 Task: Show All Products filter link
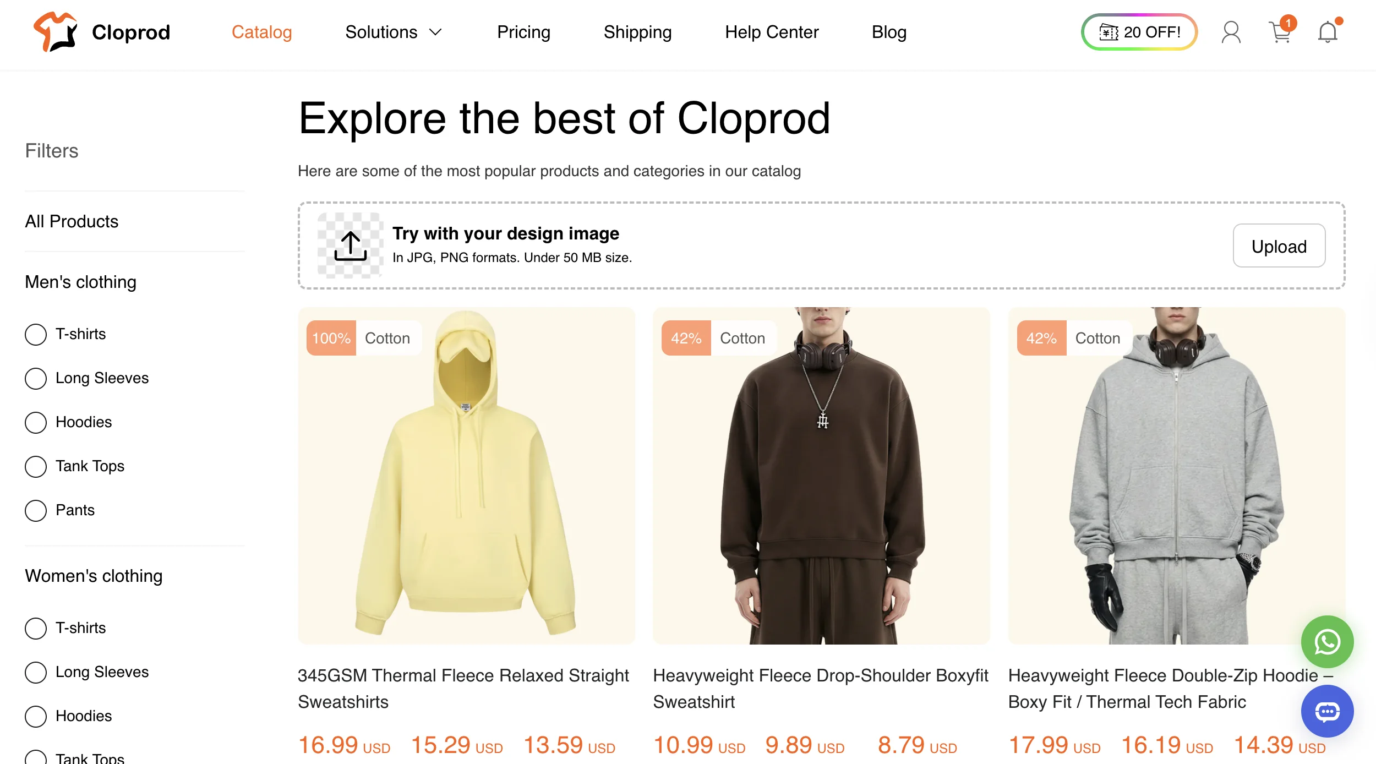tap(72, 221)
